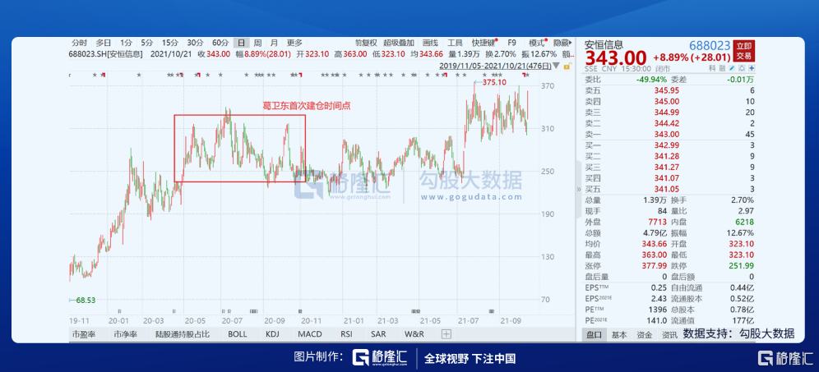Click the stock code 688023
The height and width of the screenshot is (372, 819).
pos(710,45)
